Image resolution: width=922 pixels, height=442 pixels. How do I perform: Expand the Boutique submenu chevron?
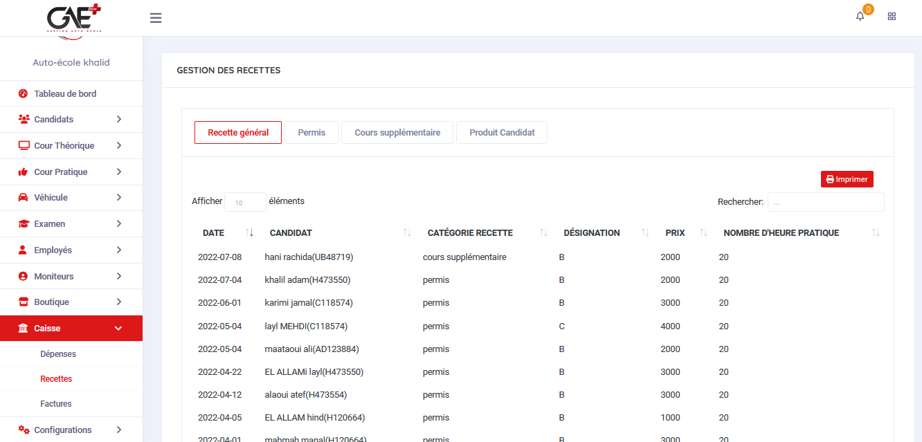[x=119, y=302]
